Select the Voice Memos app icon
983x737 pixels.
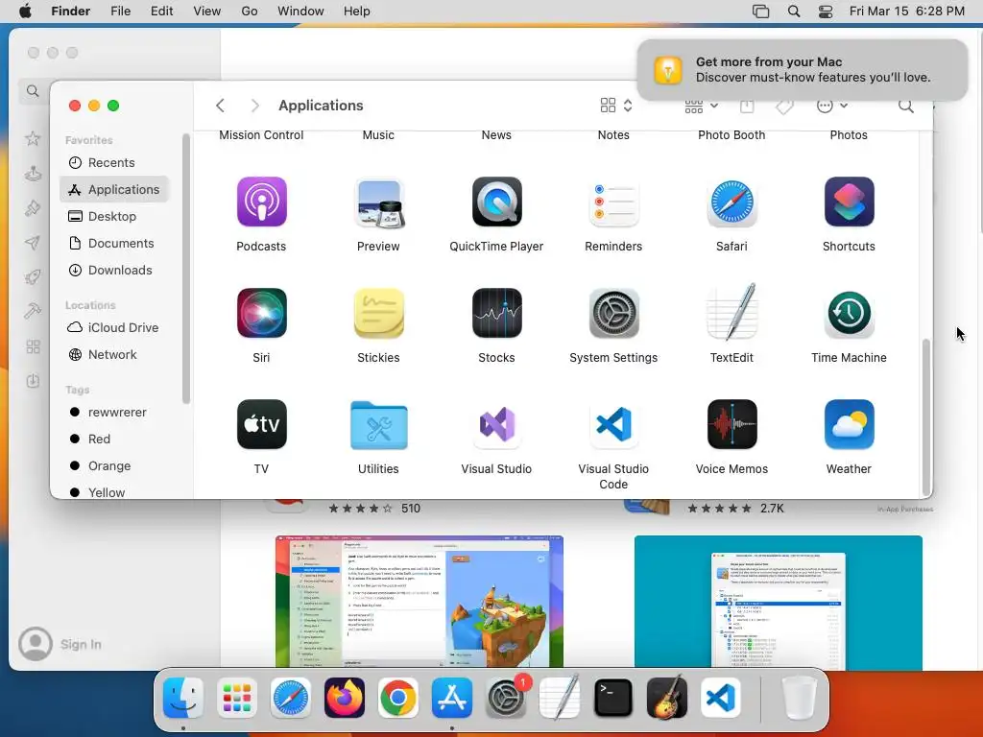(x=731, y=424)
